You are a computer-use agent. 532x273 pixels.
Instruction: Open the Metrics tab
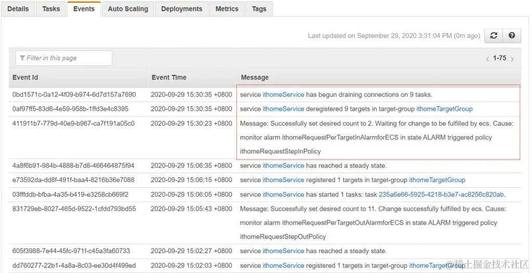(x=227, y=9)
